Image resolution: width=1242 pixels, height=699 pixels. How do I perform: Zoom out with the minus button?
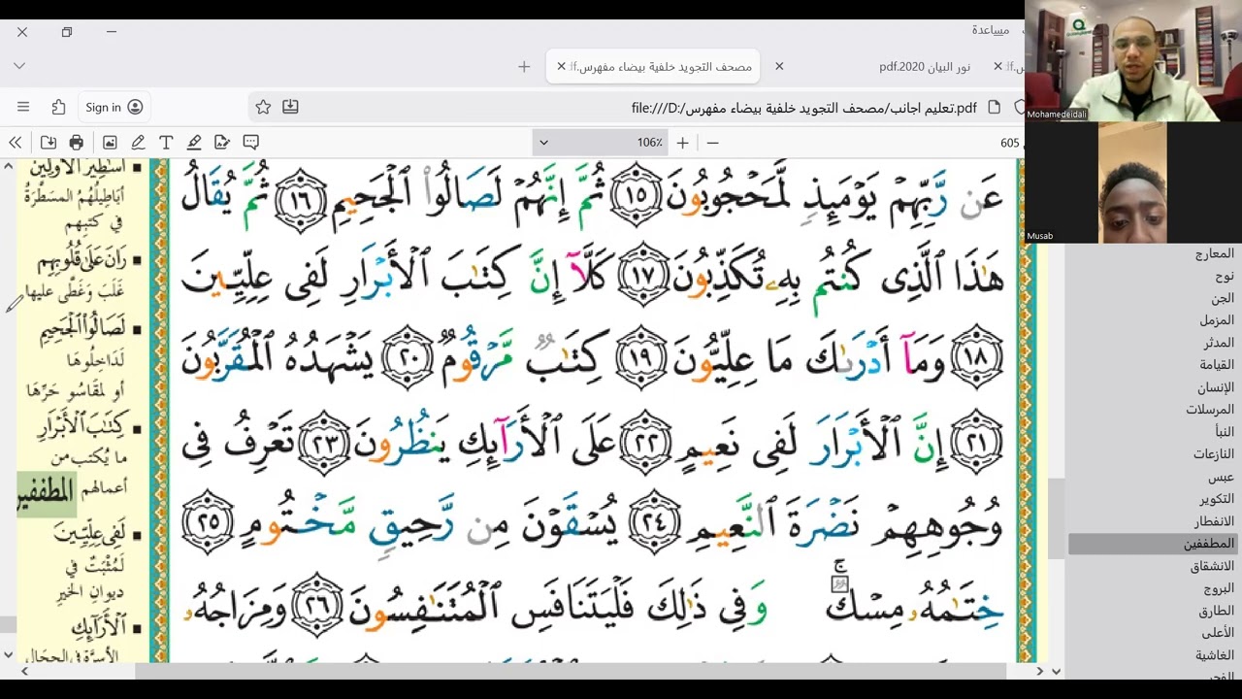(712, 143)
